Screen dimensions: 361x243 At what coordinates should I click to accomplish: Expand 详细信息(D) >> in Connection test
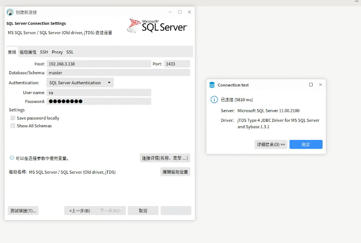(x=271, y=144)
